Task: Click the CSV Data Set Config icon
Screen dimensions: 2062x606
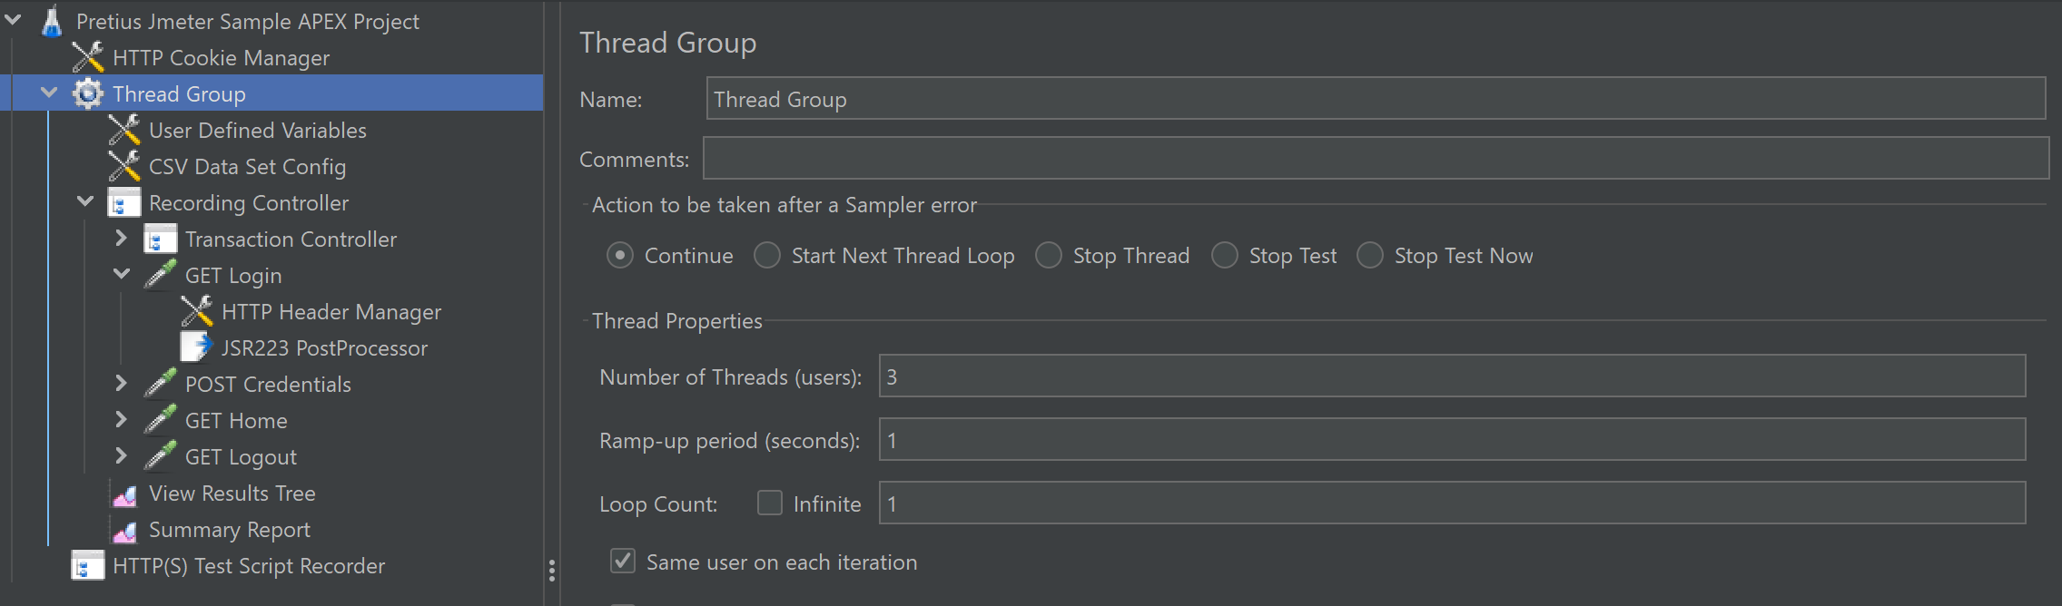Action: pyautogui.click(x=123, y=166)
